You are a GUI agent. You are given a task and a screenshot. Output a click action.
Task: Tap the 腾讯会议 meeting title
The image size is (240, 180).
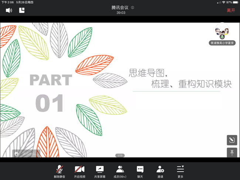point(120,7)
